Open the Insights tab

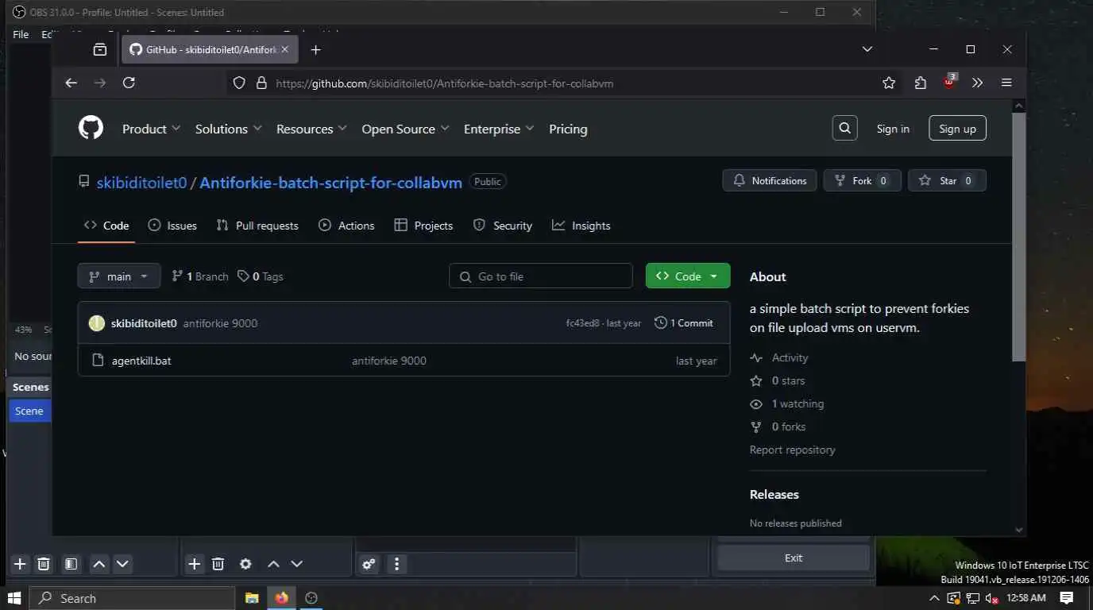coord(581,226)
